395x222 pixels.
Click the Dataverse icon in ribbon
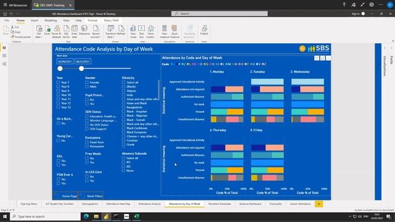click(x=85, y=30)
